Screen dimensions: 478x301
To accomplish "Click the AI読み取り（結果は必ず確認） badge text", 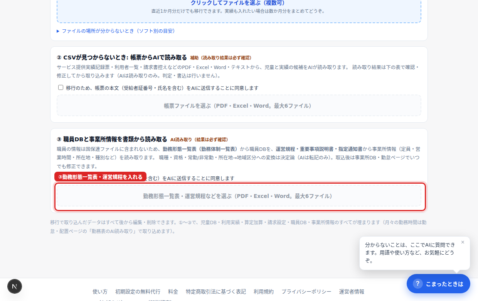I will tap(199, 140).
